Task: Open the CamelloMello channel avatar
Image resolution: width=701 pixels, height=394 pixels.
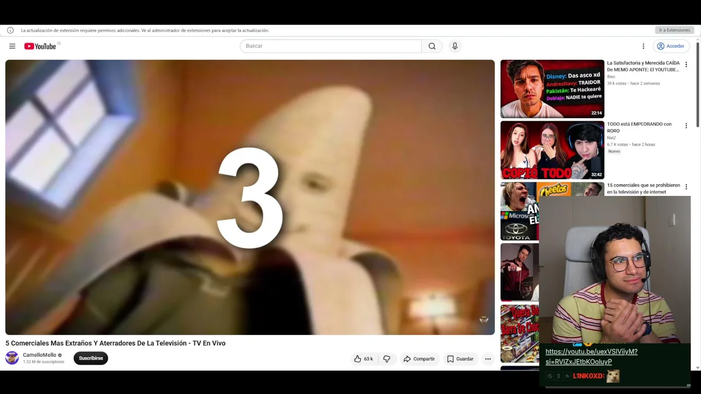Action: click(12, 358)
